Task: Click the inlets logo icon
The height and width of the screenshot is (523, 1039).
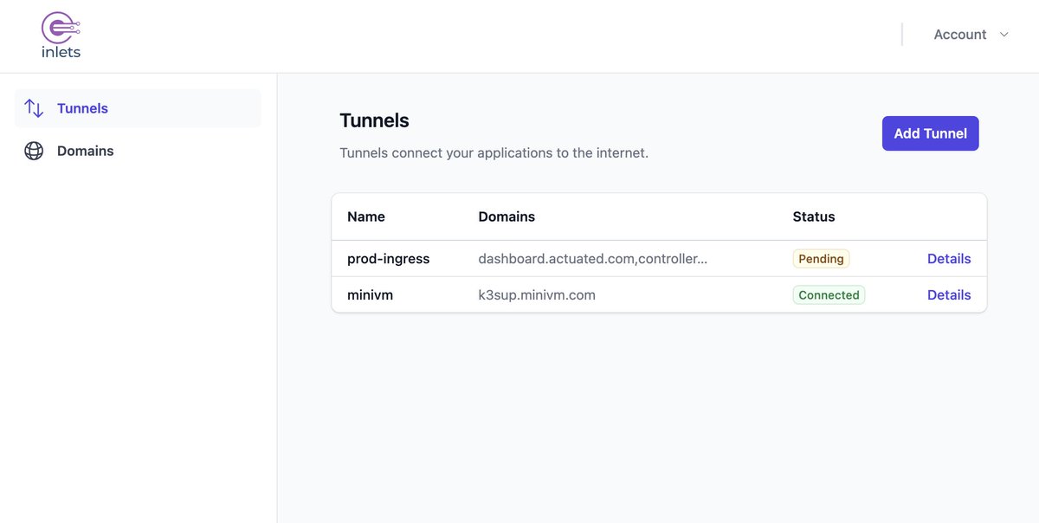Action: coord(61,35)
